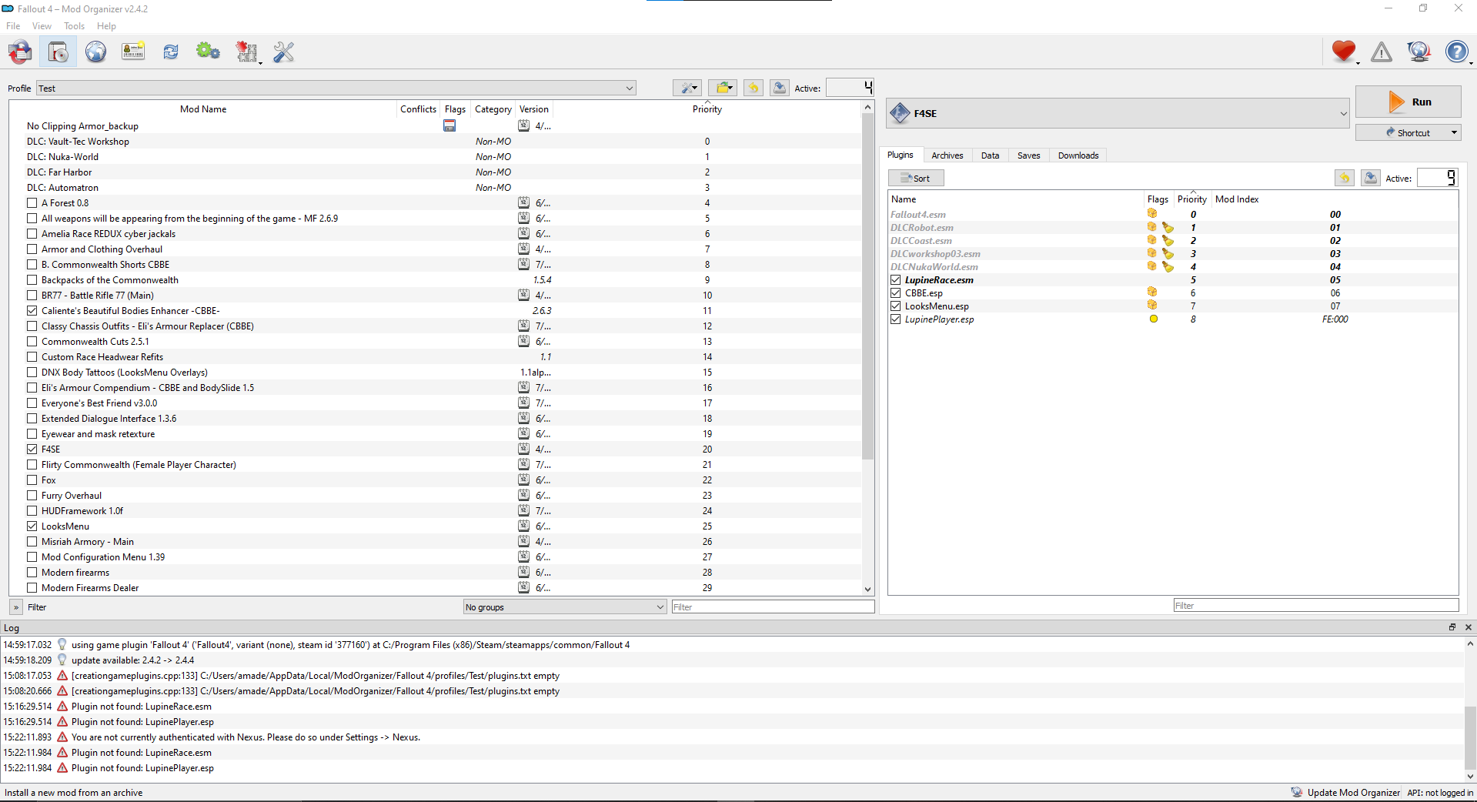Click create backup icon above mod list
Viewport: 1477px width, 802px height.
[780, 88]
